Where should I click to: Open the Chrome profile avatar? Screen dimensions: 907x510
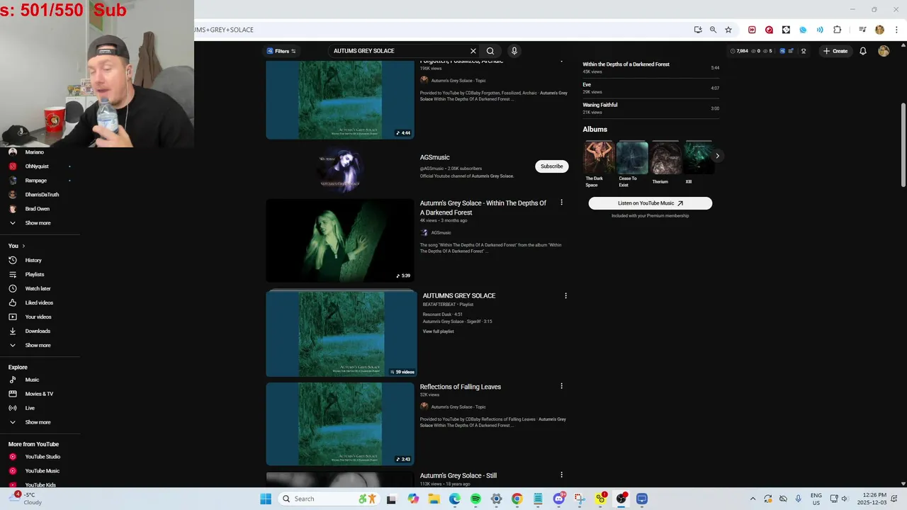coord(879,30)
